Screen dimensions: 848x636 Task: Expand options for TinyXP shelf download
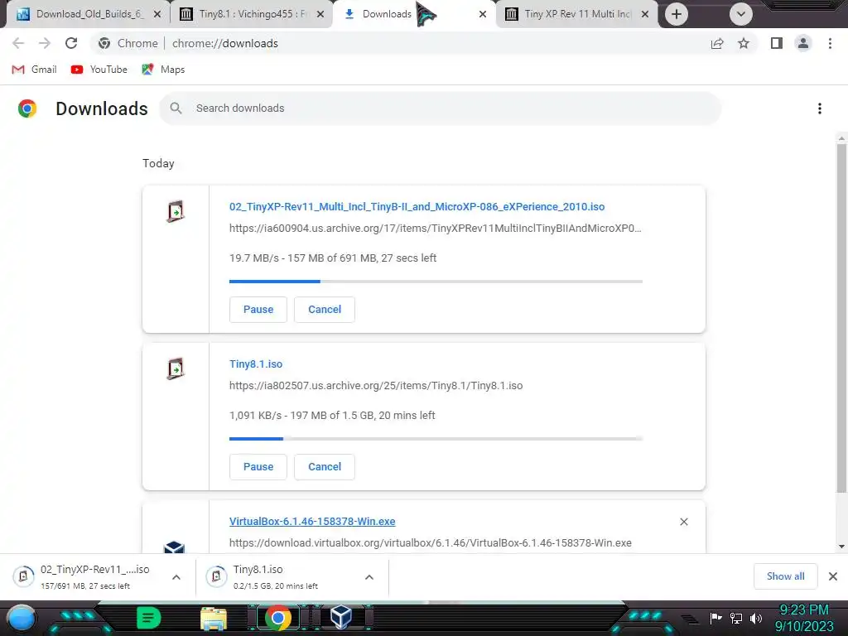[x=176, y=577]
